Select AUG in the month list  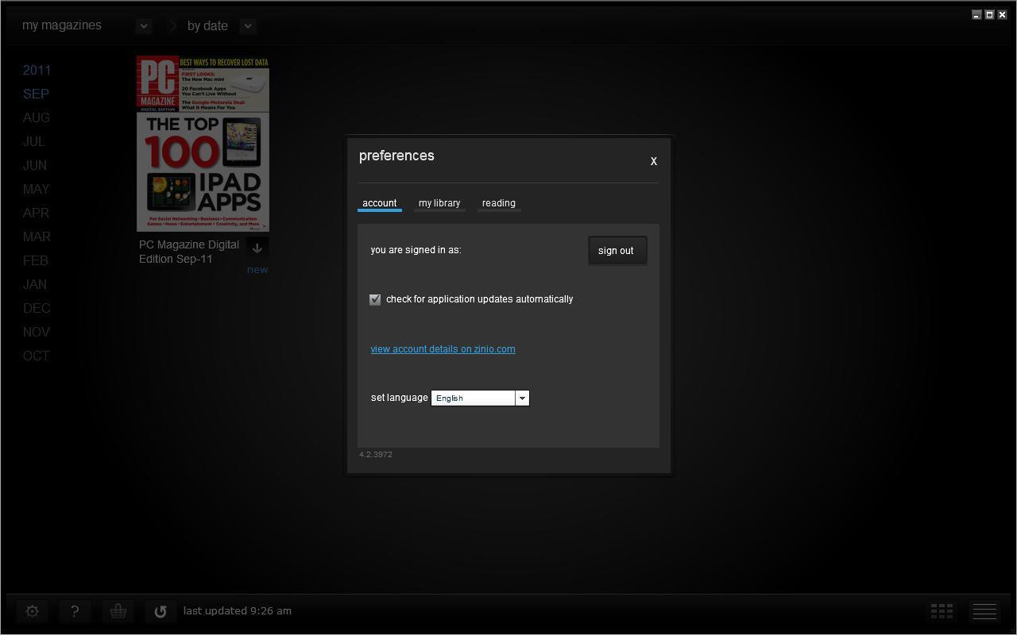click(x=37, y=117)
